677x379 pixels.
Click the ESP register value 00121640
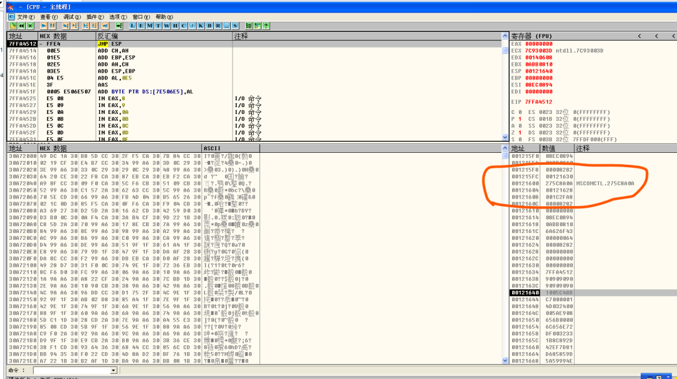(539, 71)
